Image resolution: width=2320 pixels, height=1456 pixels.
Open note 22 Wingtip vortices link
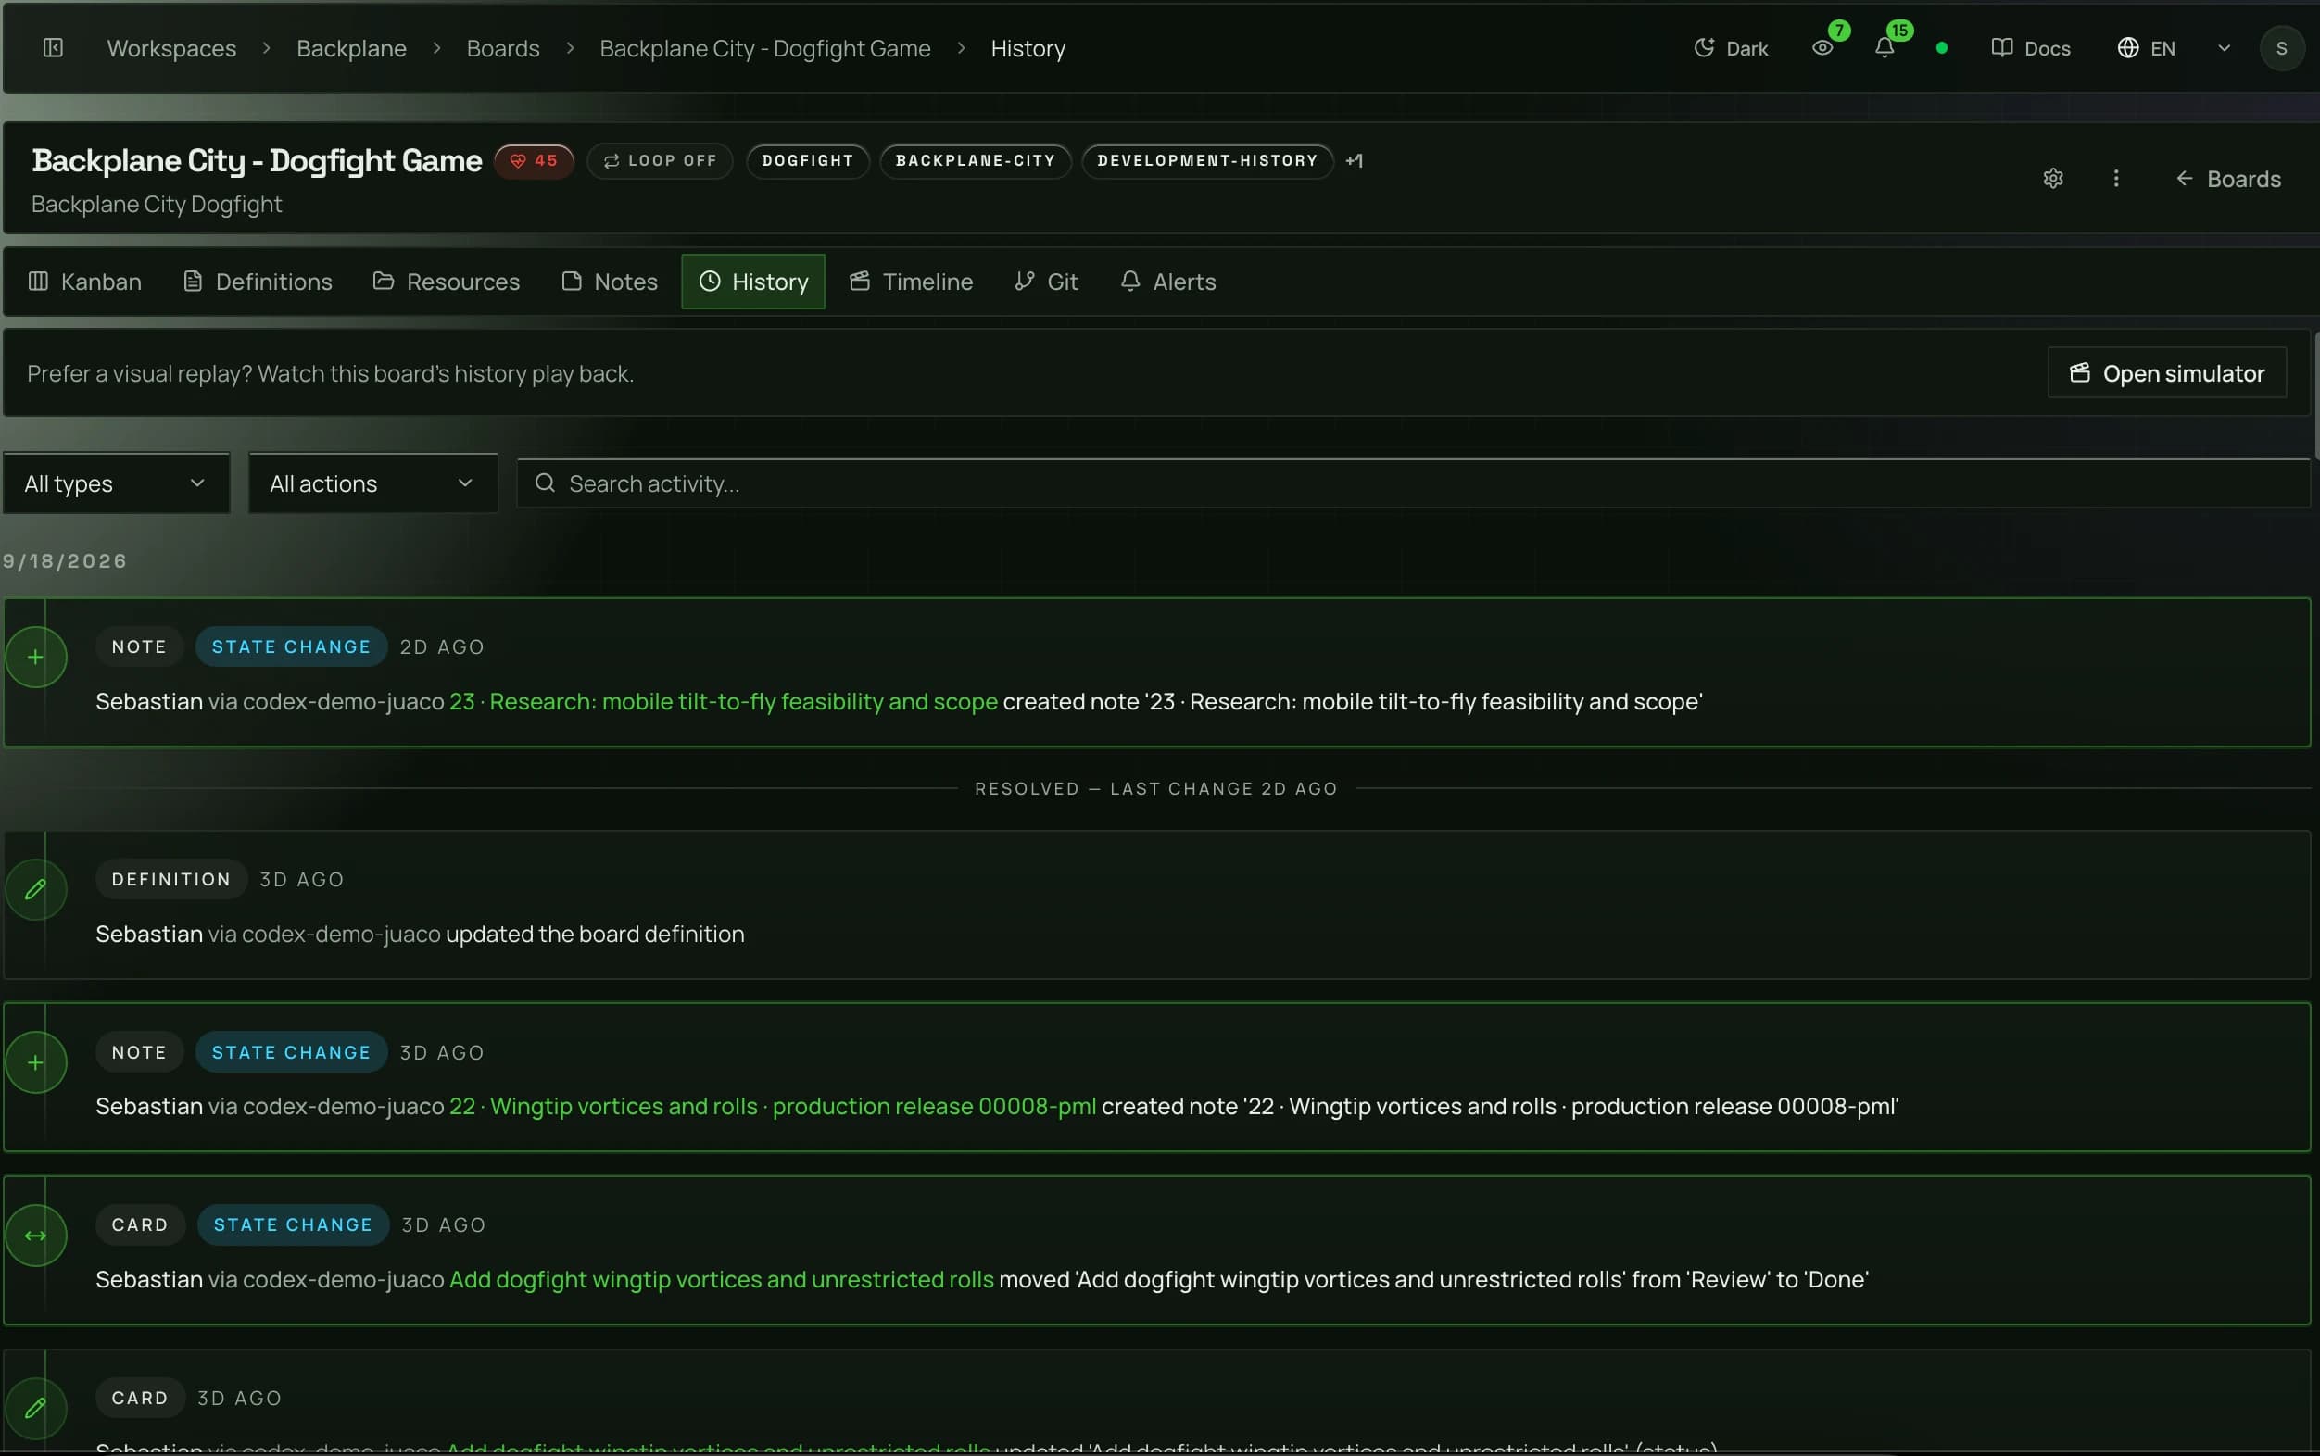pos(773,1107)
